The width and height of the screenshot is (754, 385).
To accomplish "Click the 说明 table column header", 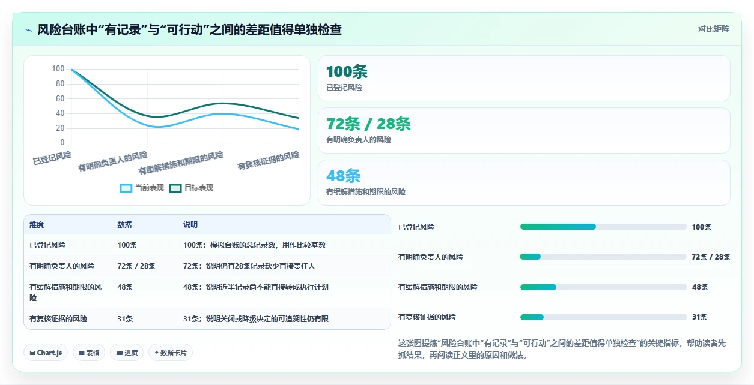I will 190,225.
